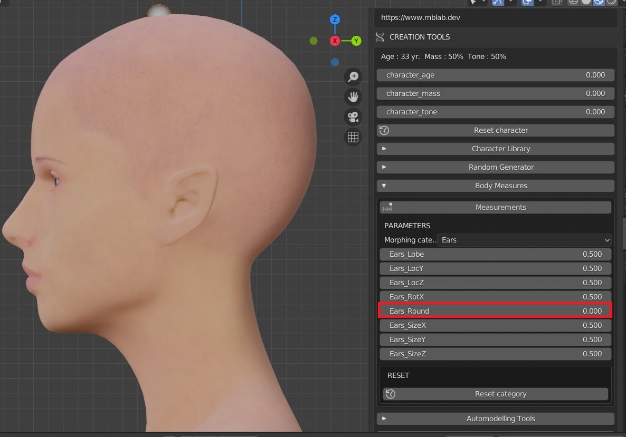Click the Ears_Round slider

pos(495,311)
